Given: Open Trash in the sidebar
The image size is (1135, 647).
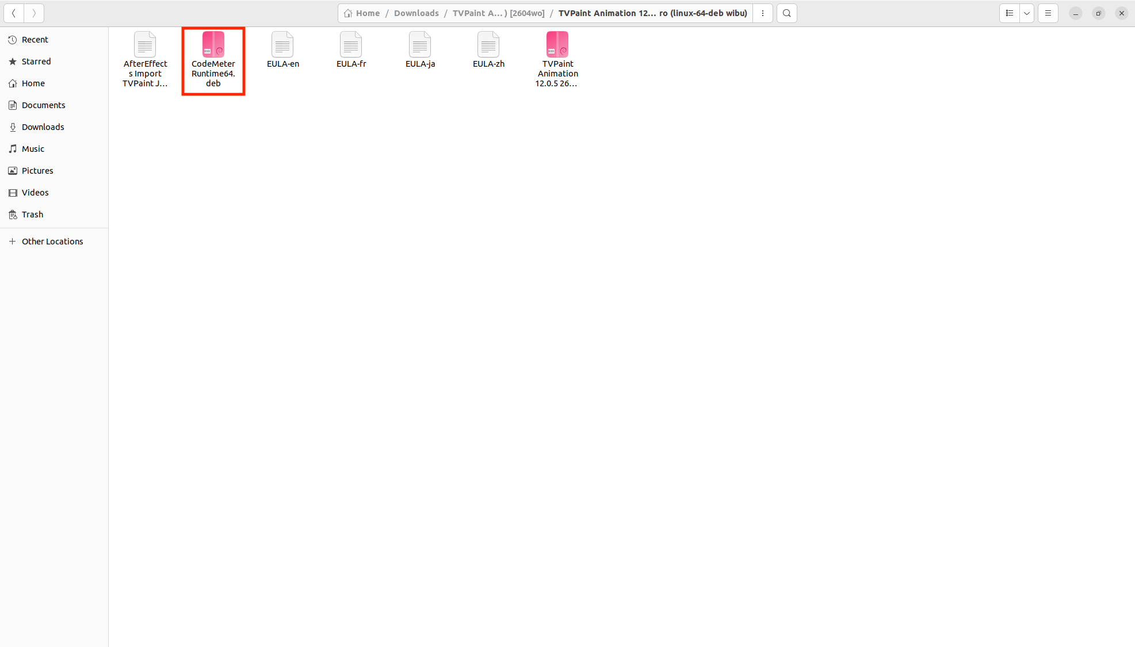Looking at the screenshot, I should (32, 215).
